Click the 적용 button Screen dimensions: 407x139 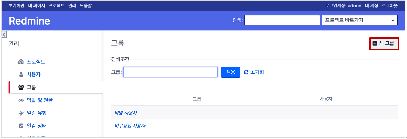click(x=231, y=72)
